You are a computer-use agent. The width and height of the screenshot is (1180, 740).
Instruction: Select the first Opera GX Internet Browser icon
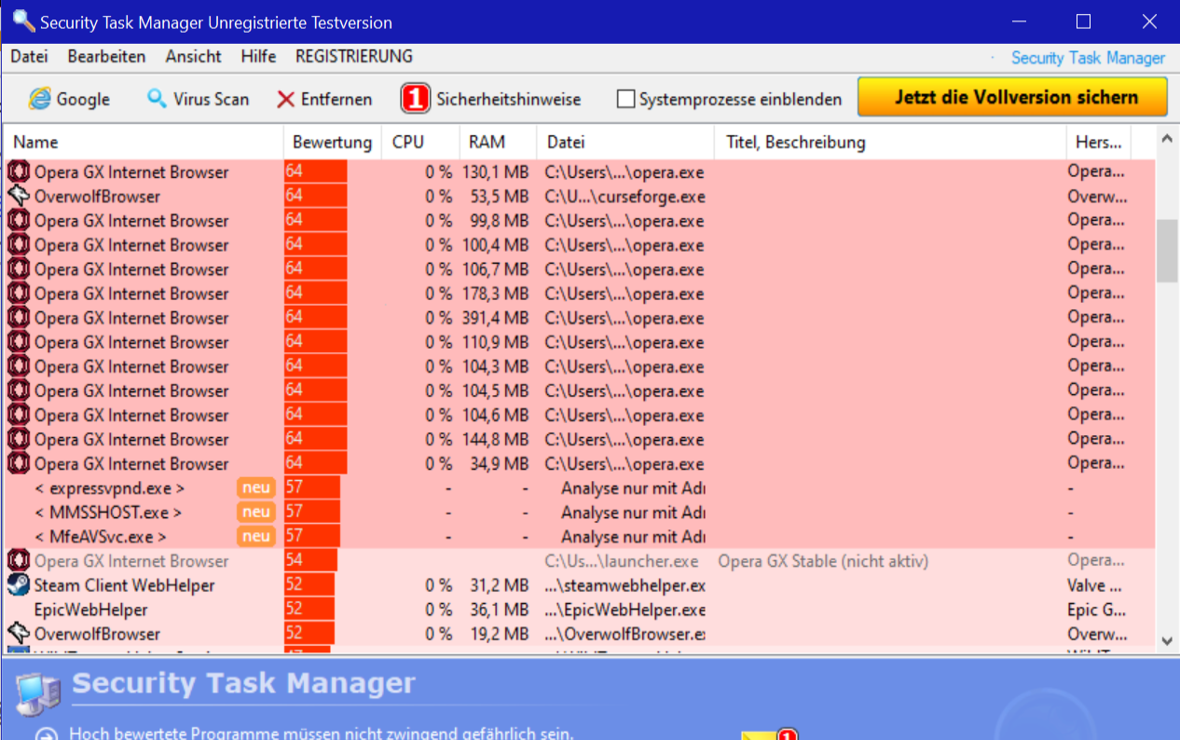pyautogui.click(x=19, y=171)
